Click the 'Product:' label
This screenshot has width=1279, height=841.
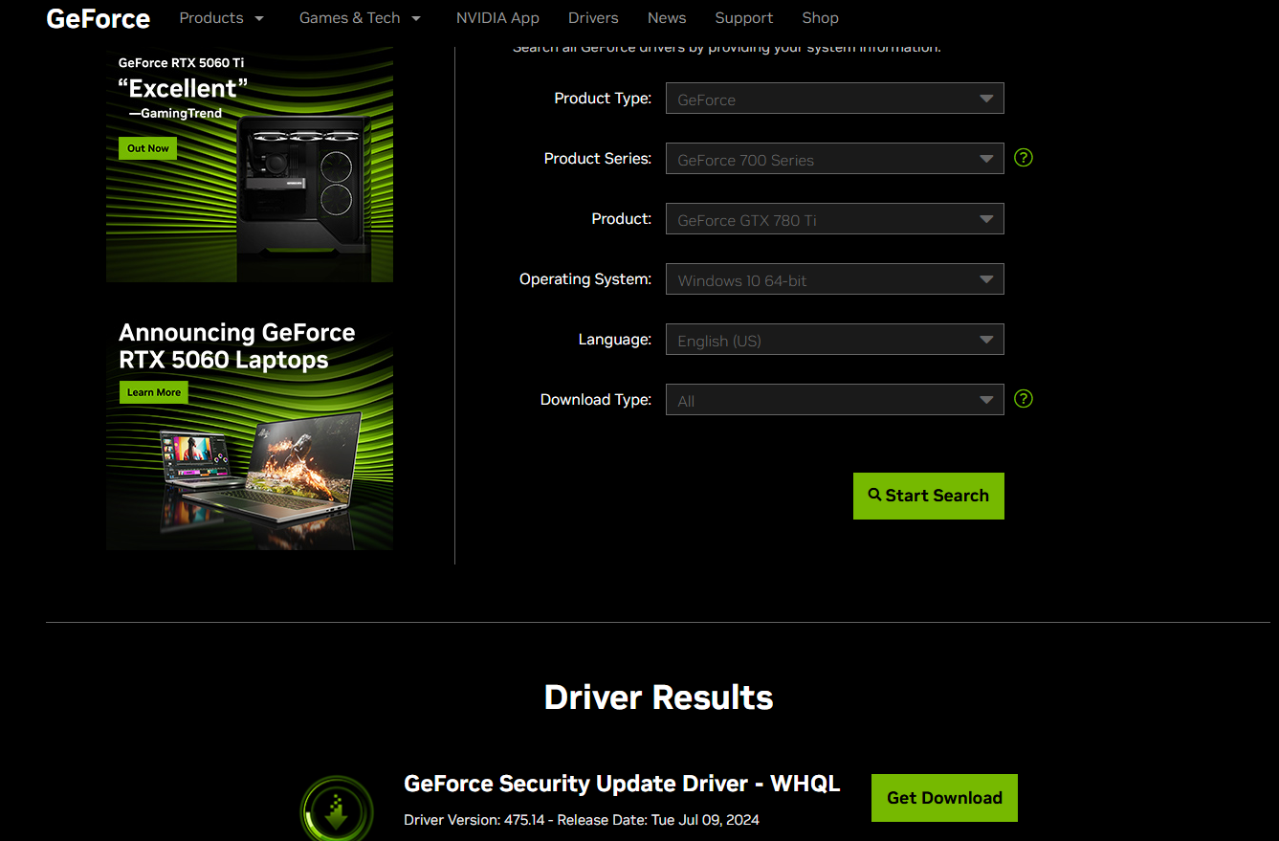[x=622, y=219]
